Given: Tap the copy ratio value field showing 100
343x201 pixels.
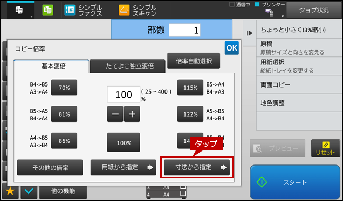Looking at the screenshot, I should pos(124,95).
